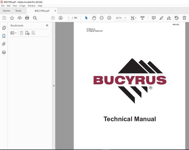Viewport: 189px width, 150px height.
Task: Find current bookmark icon
Action: click(33, 33)
